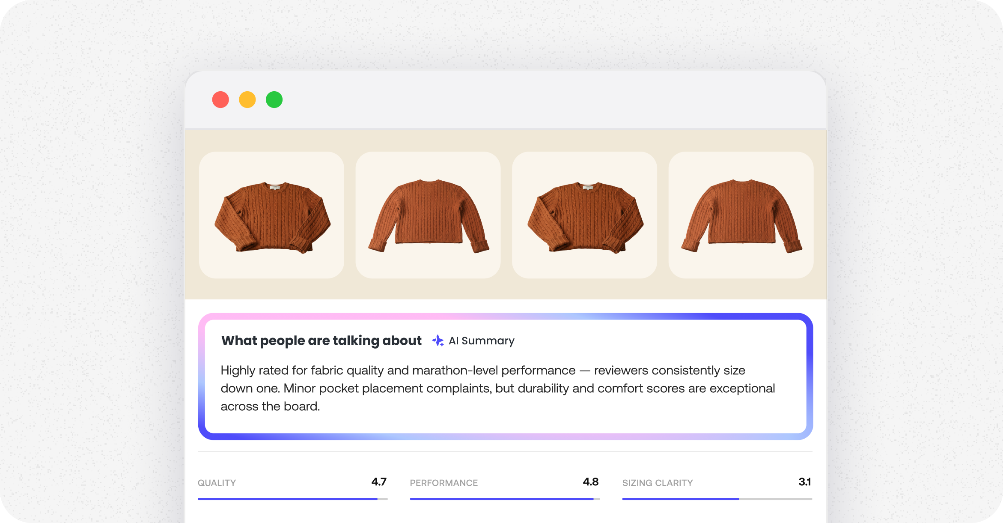The image size is (1003, 523).
Task: Maximize the window using the green button
Action: (274, 100)
